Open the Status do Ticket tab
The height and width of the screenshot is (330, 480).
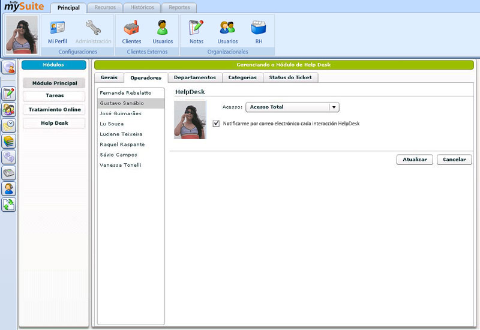pyautogui.click(x=290, y=77)
